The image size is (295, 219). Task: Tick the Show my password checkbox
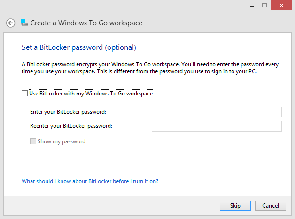pos(33,141)
